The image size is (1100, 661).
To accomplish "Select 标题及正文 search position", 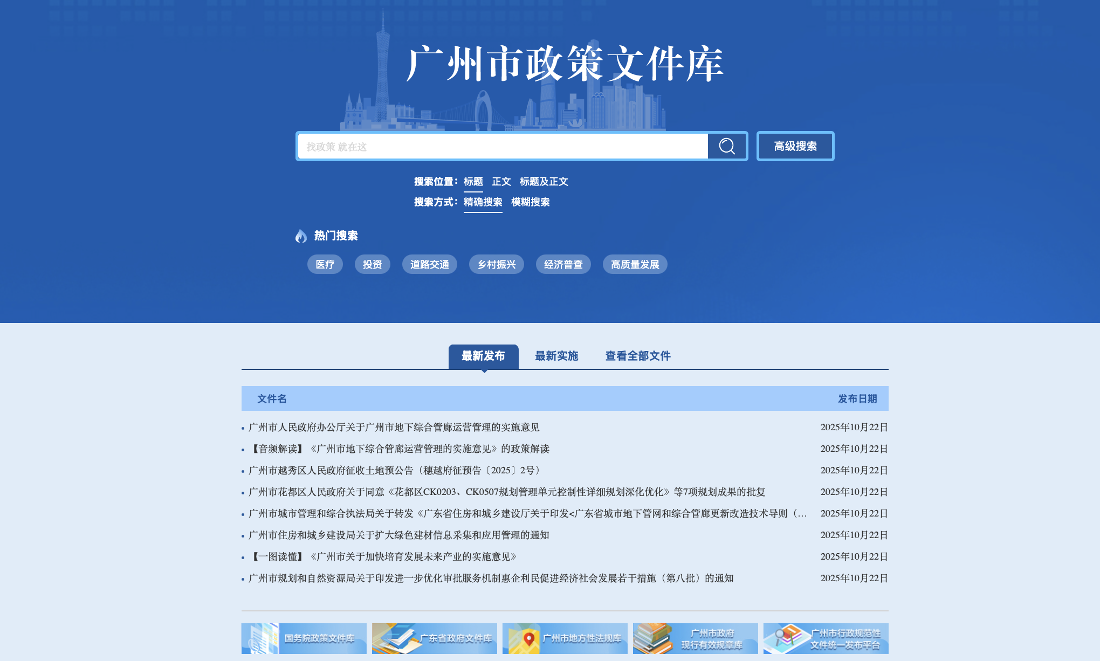I will [x=544, y=182].
